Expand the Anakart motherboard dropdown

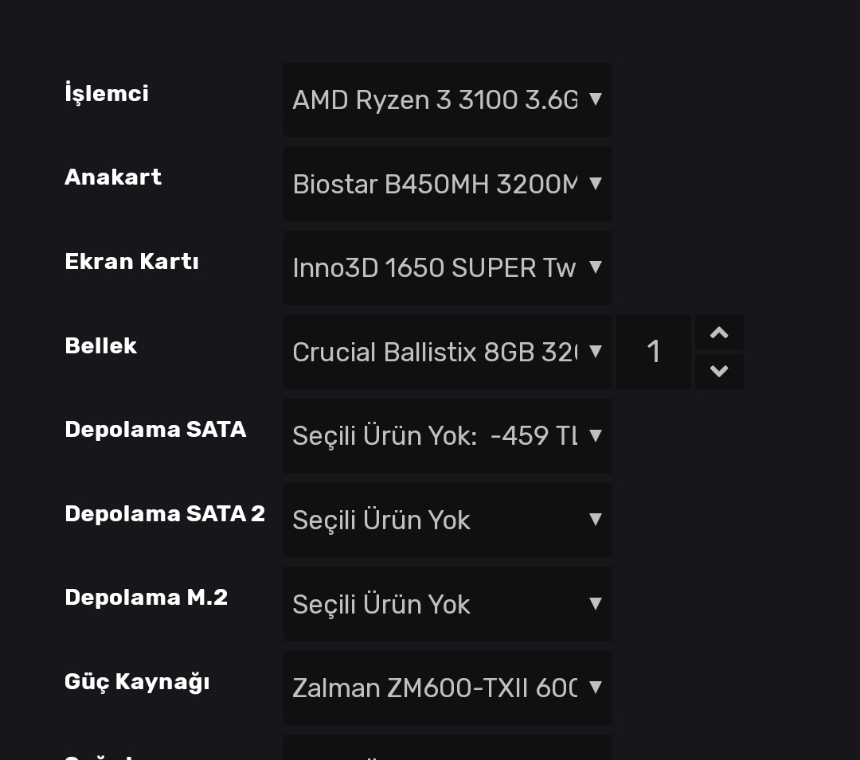(x=434, y=184)
